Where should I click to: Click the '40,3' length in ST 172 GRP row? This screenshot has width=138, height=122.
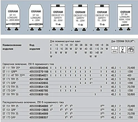tap(114, 117)
